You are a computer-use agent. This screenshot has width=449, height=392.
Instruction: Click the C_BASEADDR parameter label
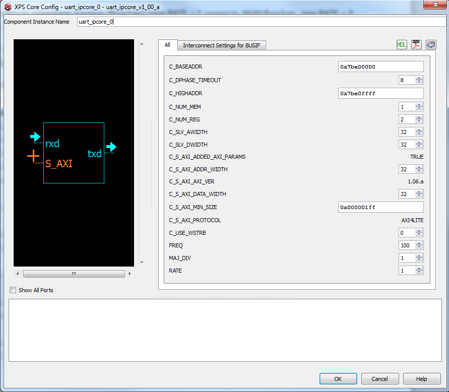185,67
